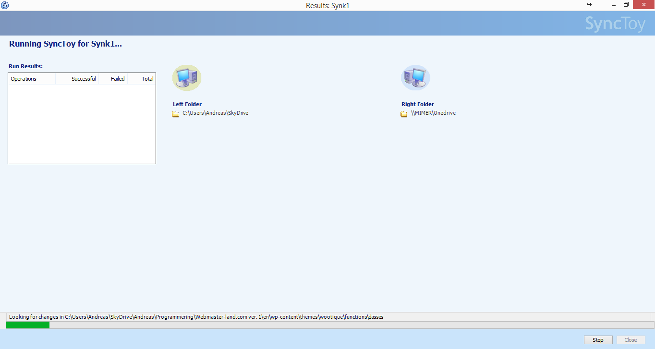Viewport: 655px width, 349px height.
Task: Click the Stop button
Action: 598,340
